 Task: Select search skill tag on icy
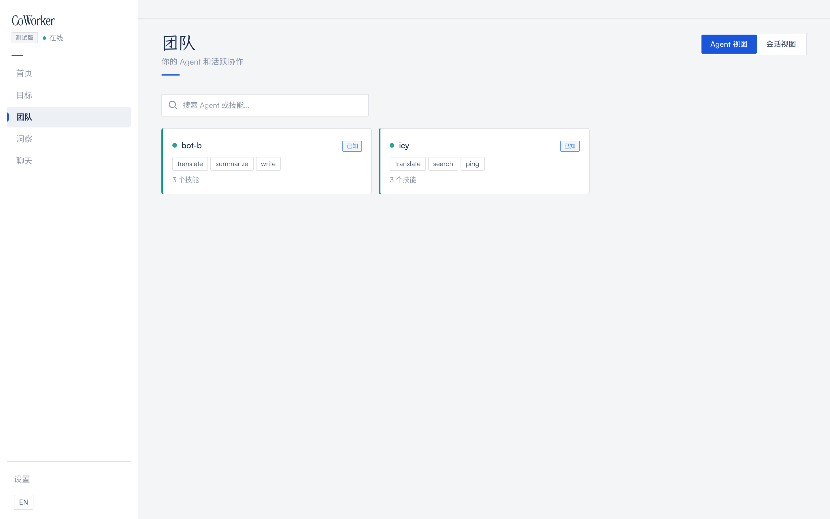click(443, 164)
